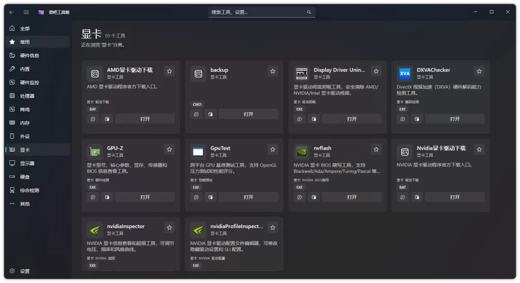This screenshot has height=283, width=520.
Task: Favorite DXVAChecker with its star
Action: click(479, 71)
